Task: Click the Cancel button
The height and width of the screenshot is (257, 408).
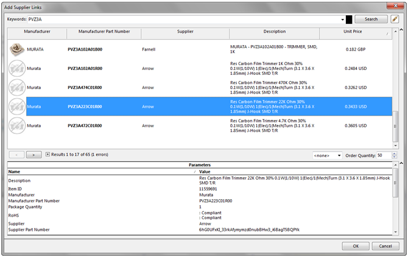Action: [385, 246]
